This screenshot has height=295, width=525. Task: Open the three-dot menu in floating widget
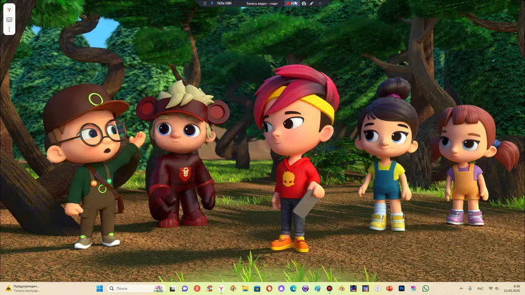click(9, 29)
